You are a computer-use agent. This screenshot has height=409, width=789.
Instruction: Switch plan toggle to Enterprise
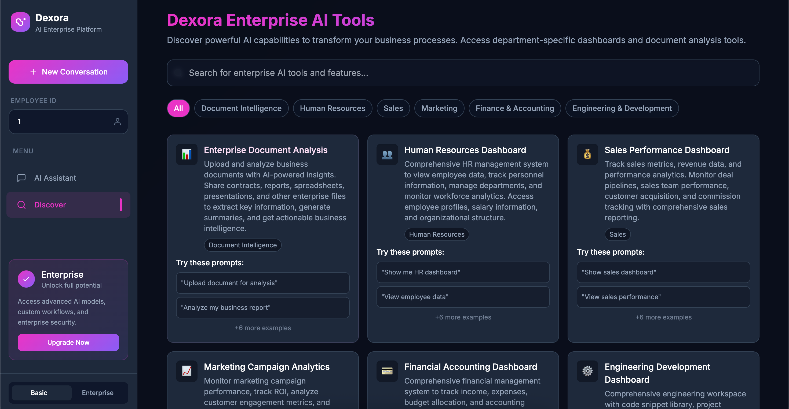(97, 393)
